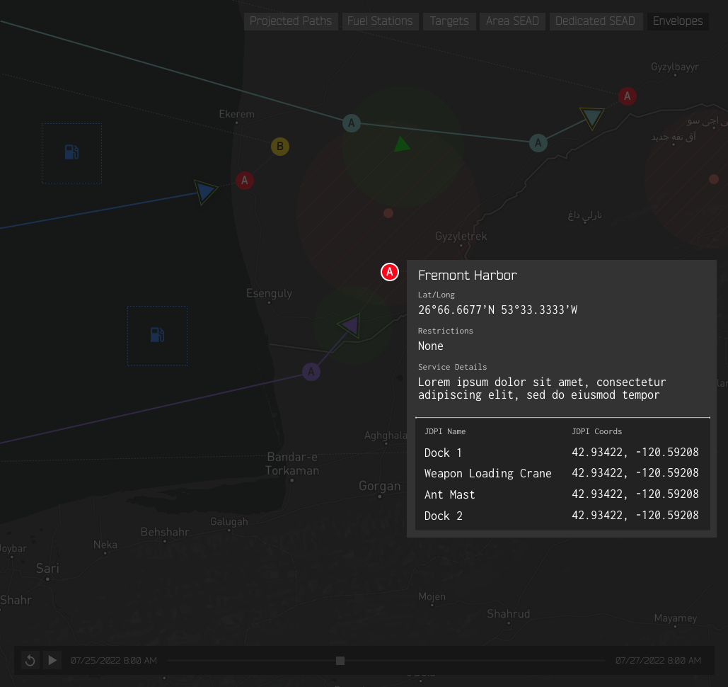Select the blue aircraft triangle icon
This screenshot has height=687, width=728.
[x=204, y=191]
